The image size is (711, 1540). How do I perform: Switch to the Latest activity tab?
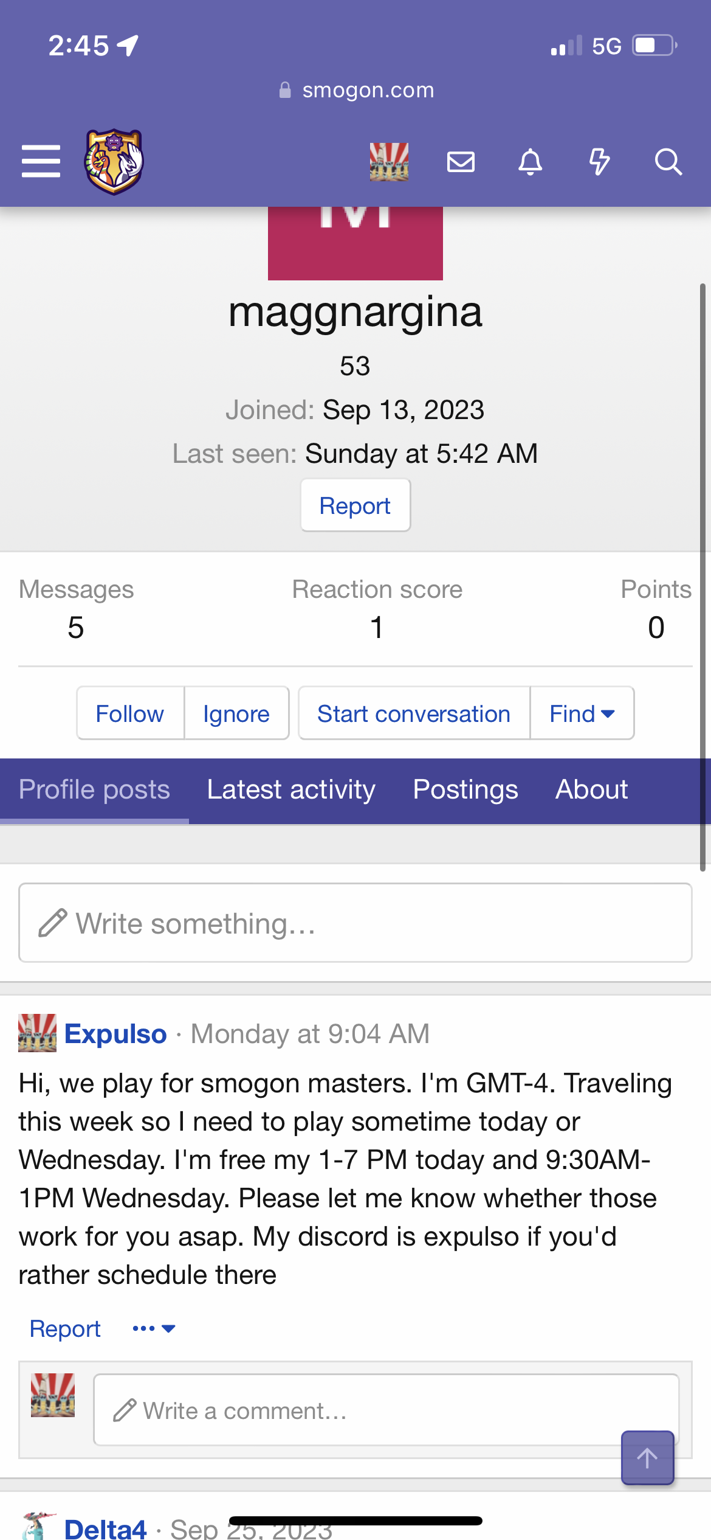tap(291, 790)
